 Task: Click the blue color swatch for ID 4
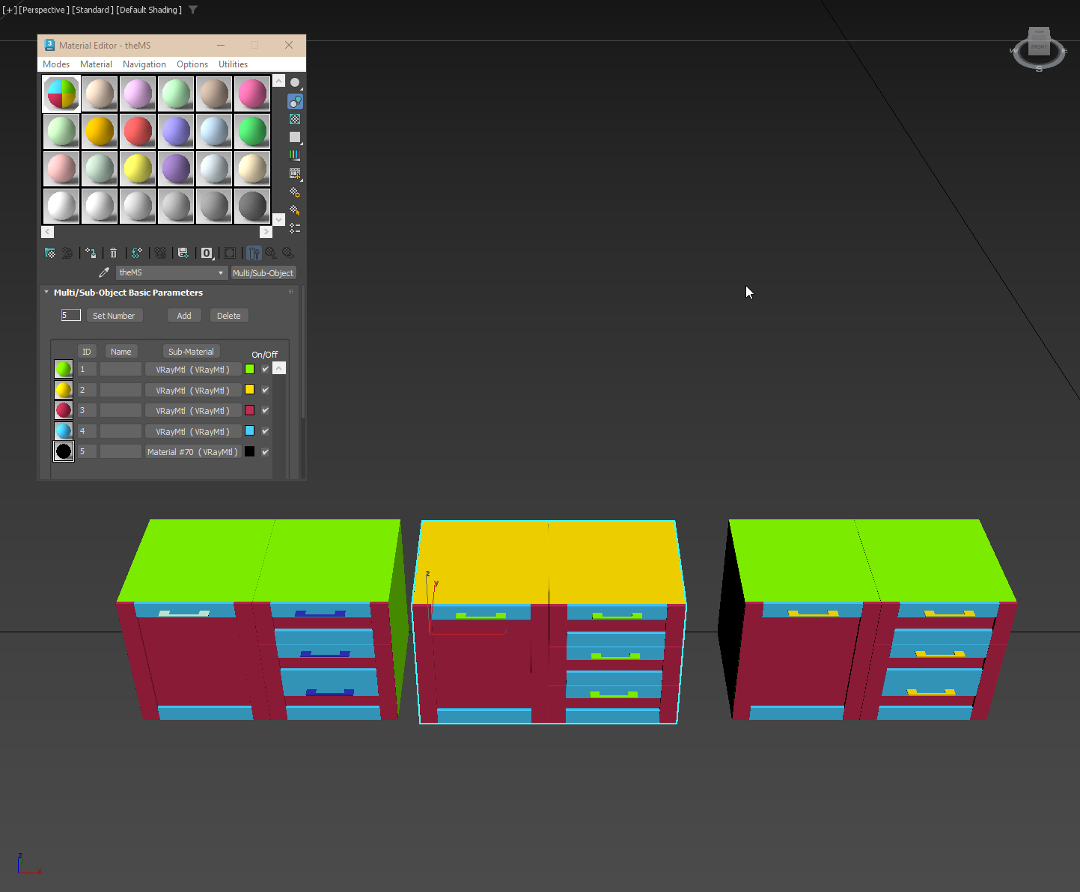coord(249,431)
